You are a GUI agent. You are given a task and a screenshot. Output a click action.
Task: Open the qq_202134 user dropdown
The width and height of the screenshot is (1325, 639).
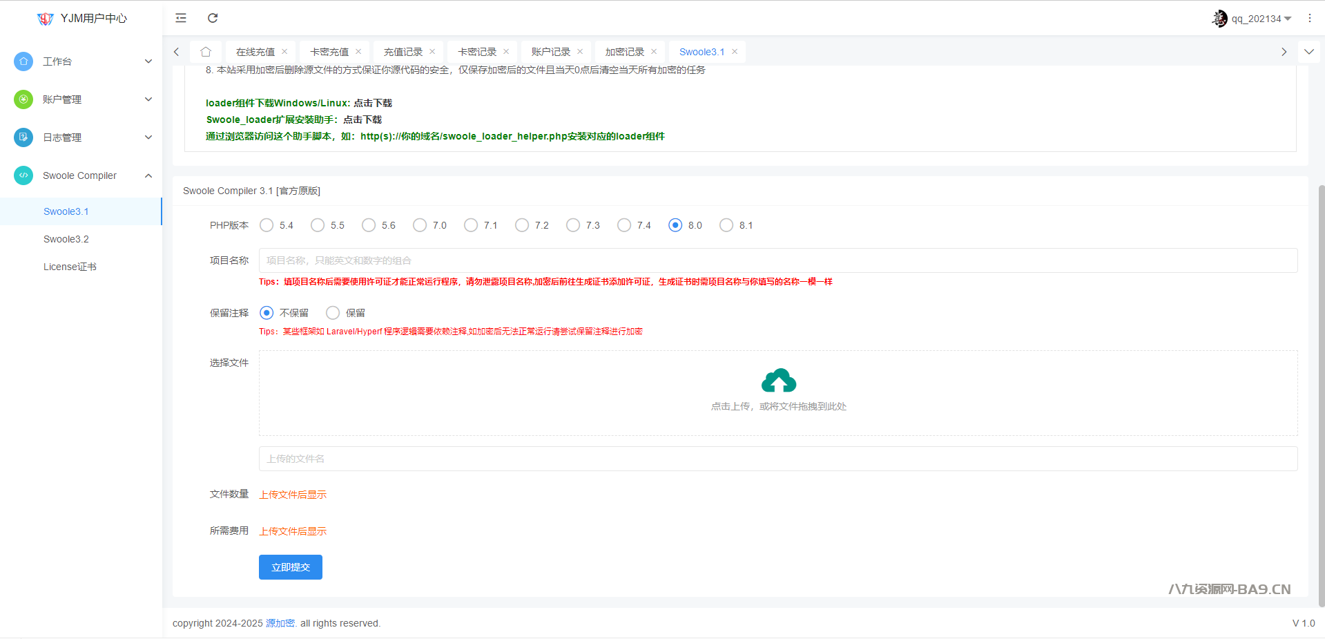click(x=1253, y=19)
